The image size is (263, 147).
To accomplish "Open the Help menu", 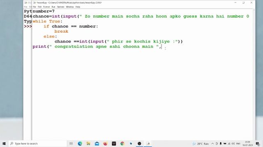I will (x=78, y=7).
